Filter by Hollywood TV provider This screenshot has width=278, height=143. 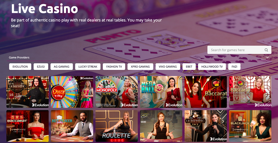212,67
